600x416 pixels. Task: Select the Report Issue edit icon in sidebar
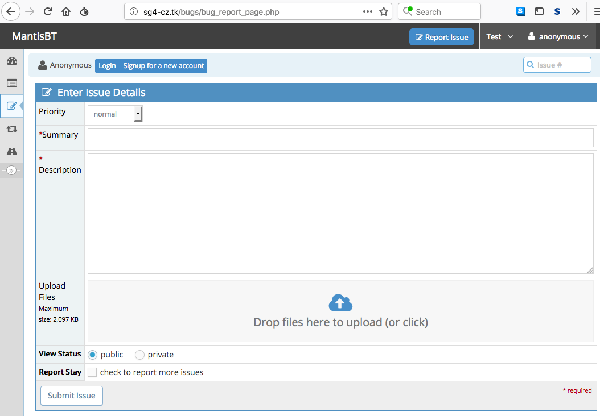(11, 106)
